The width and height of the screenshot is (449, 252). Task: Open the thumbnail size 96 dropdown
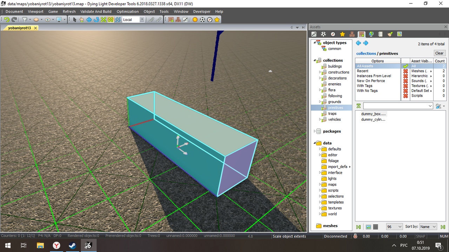(394, 227)
